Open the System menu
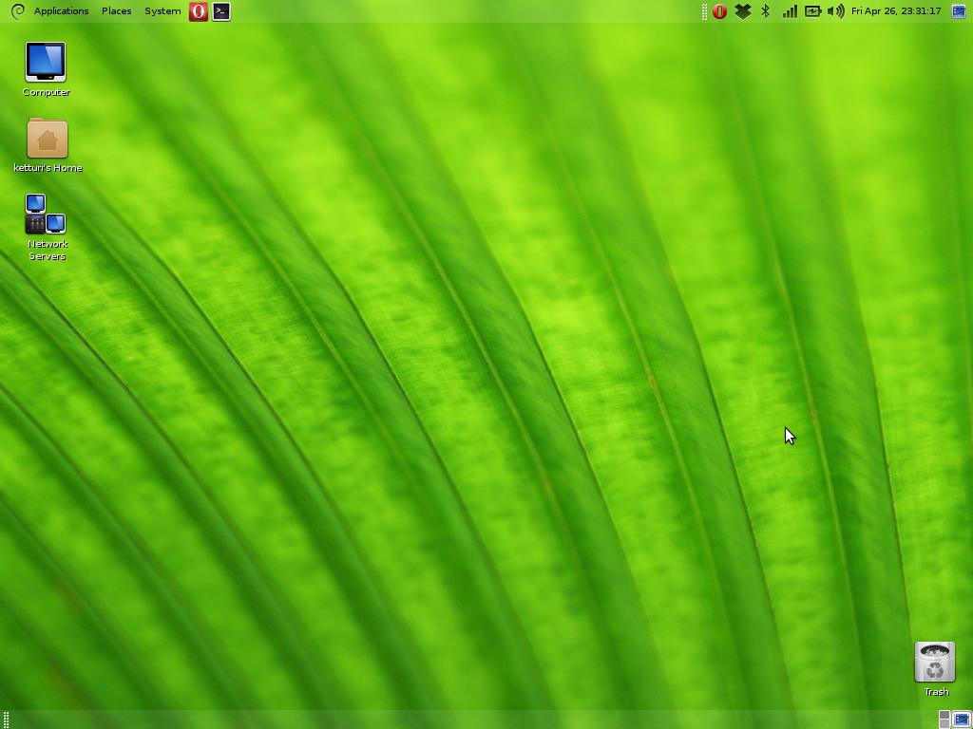 pos(162,11)
